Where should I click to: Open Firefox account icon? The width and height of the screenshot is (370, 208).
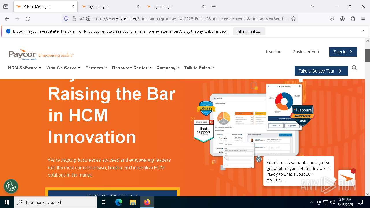tap(342, 19)
